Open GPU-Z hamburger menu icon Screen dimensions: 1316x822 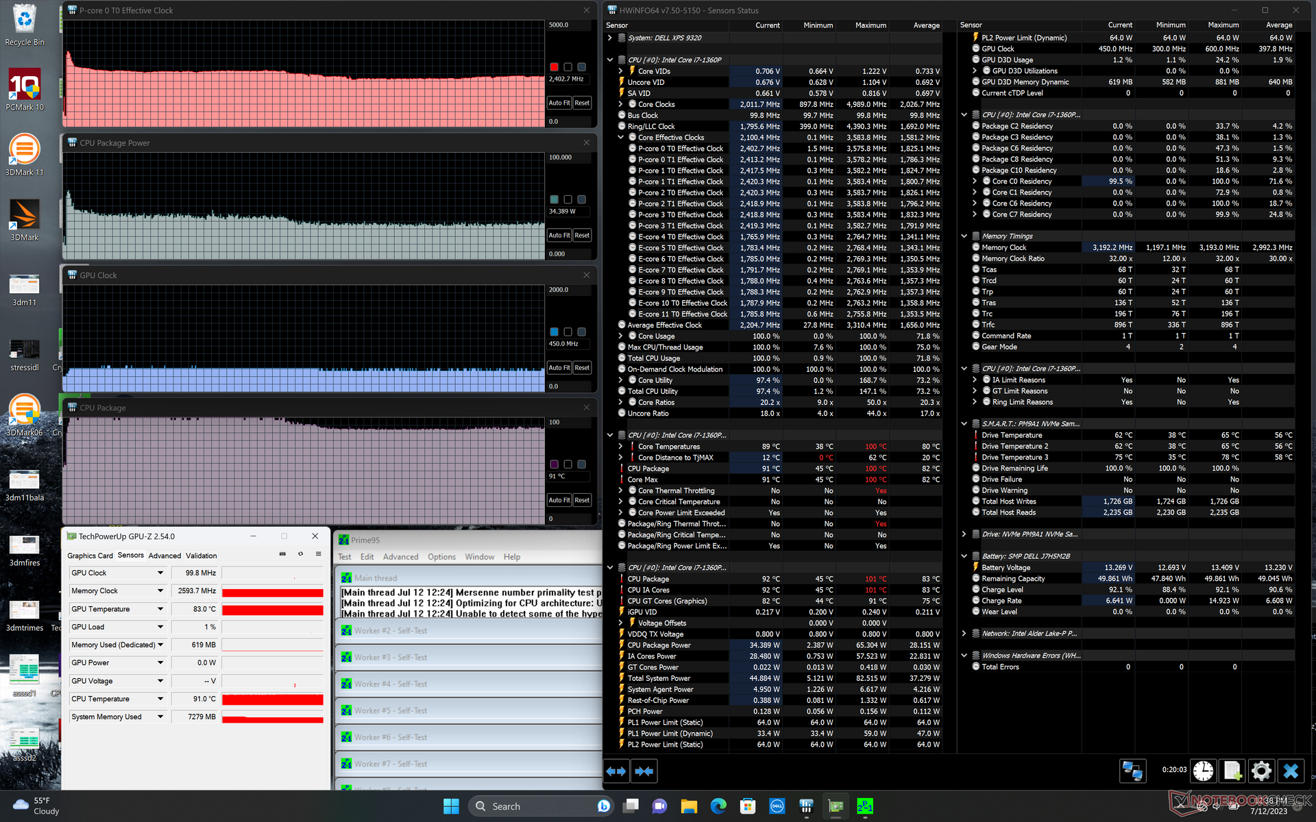tap(318, 554)
